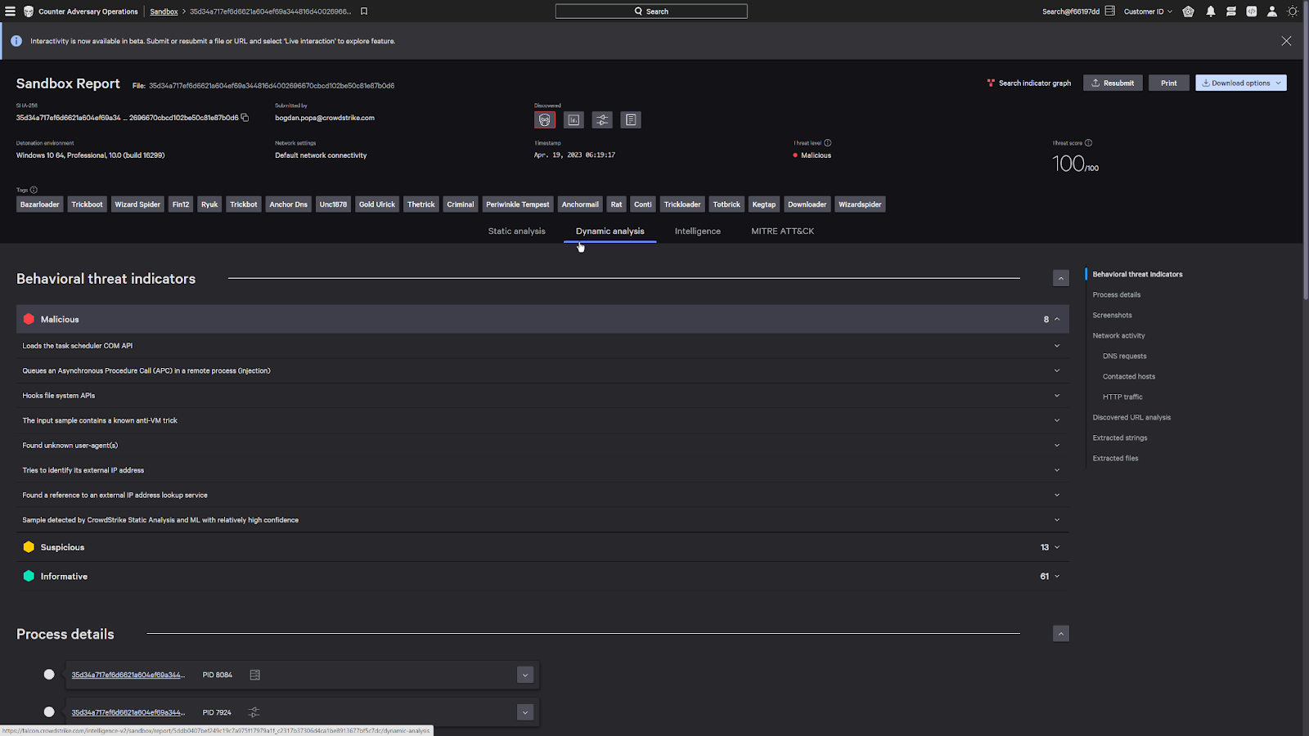Open the PID 7924 process name link
The width and height of the screenshot is (1309, 736).
point(128,712)
